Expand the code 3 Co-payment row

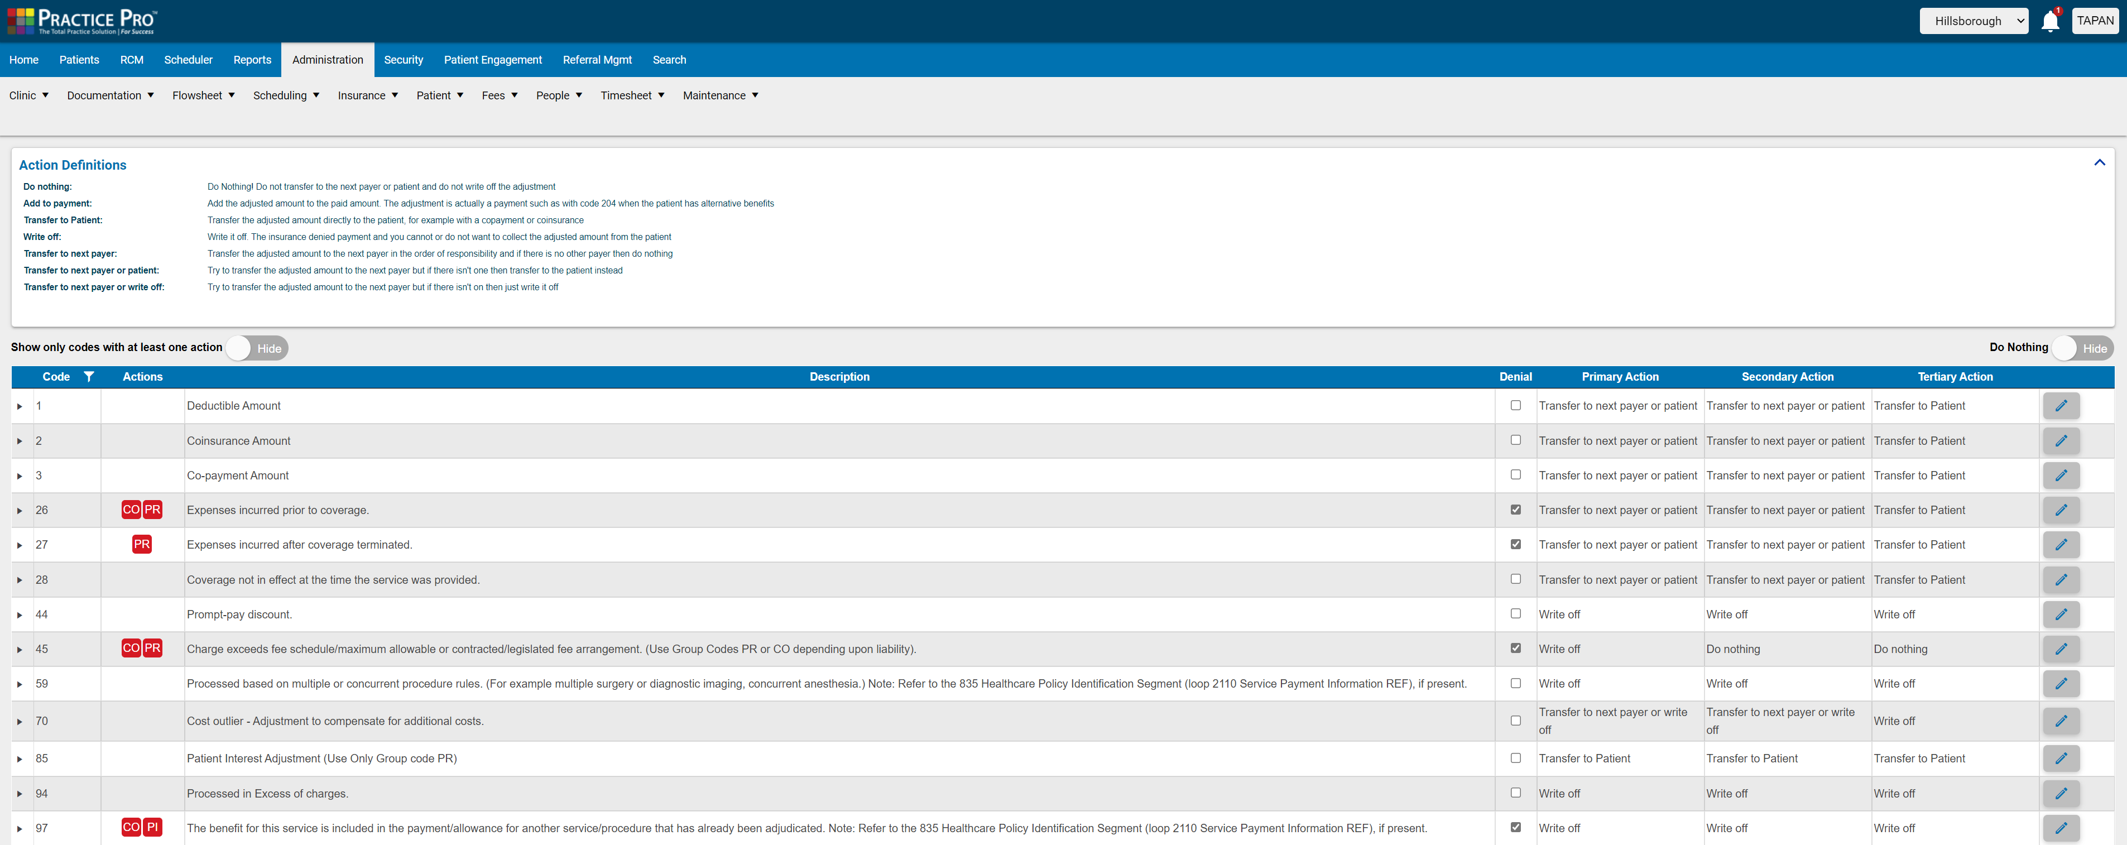pos(20,476)
